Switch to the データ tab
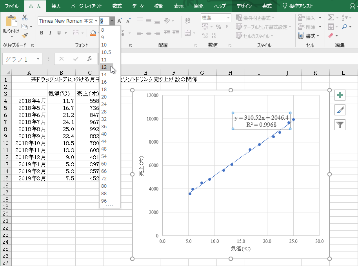This screenshot has width=358, height=266. [x=138, y=6]
